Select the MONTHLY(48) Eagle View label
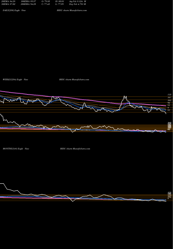The height and width of the screenshot is (249, 173). 16,149
